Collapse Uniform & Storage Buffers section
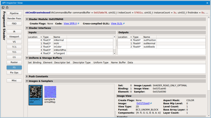Image resolution: width=211 pixels, height=118 pixels. pos(27,58)
